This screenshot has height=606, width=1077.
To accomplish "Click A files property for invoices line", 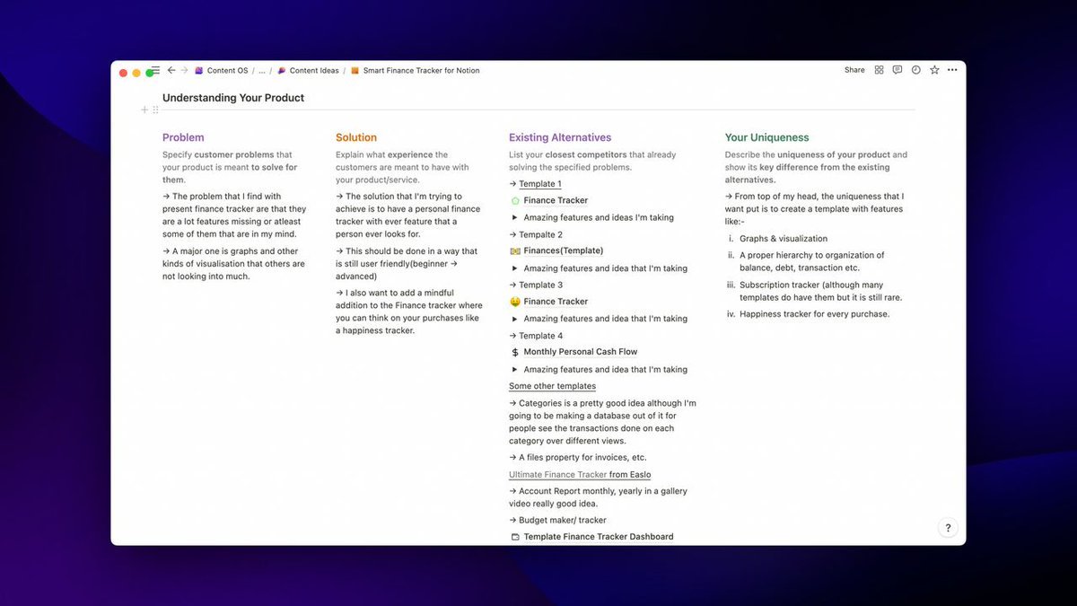I will pos(577,457).
